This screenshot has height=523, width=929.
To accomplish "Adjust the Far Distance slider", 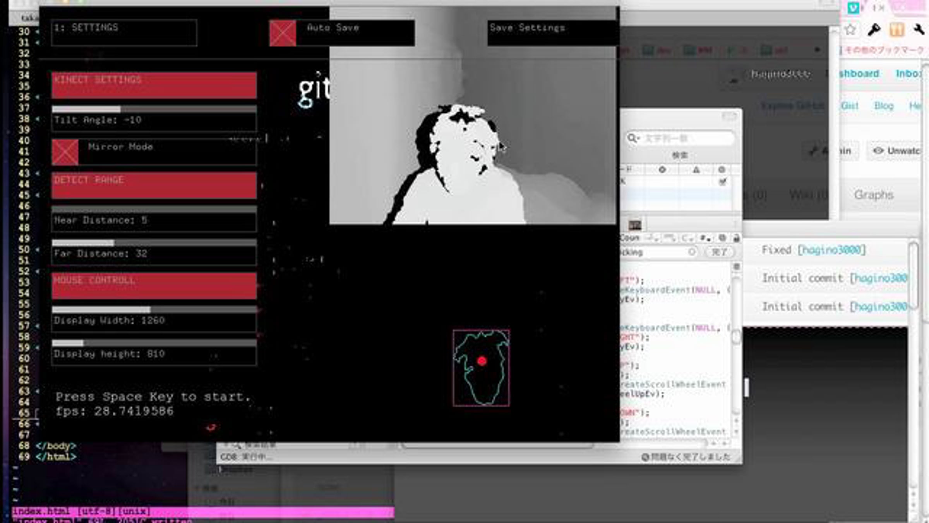I will (154, 243).
